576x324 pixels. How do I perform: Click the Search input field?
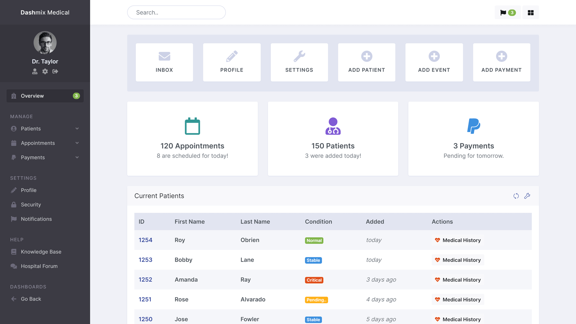pos(176,13)
